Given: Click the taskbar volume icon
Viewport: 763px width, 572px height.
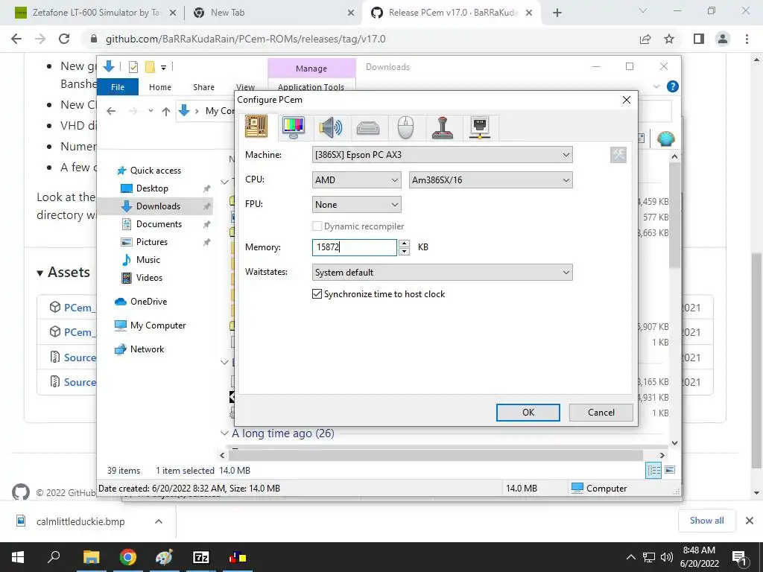Looking at the screenshot, I should [x=667, y=557].
